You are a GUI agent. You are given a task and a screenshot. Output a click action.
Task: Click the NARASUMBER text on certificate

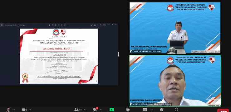pos(59,55)
